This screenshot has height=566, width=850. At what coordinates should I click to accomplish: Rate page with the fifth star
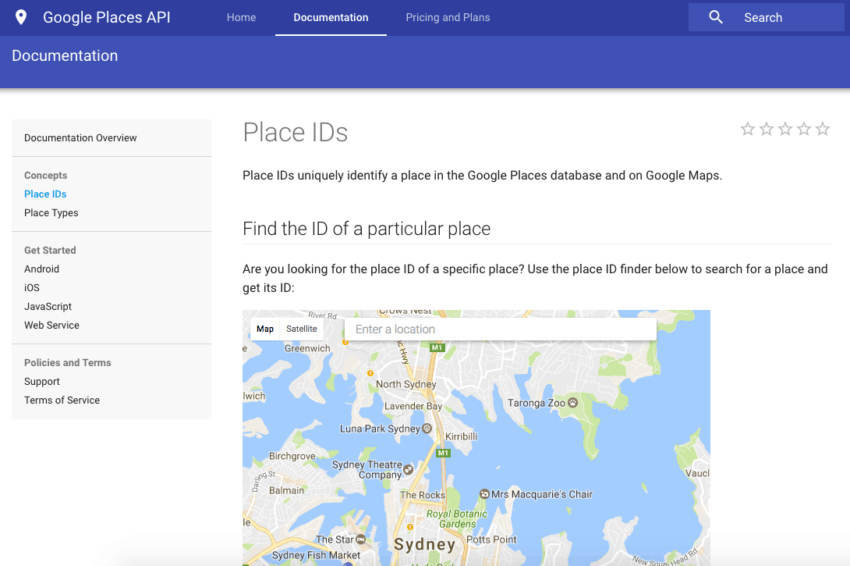click(x=823, y=129)
